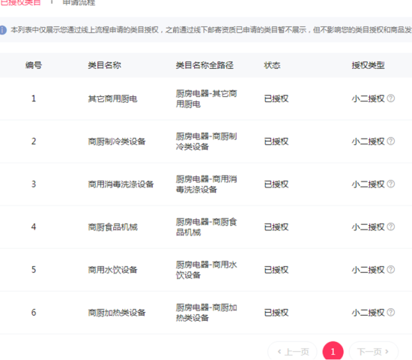
Task: Click the blue info icon in notice bar
Action: 2,30
